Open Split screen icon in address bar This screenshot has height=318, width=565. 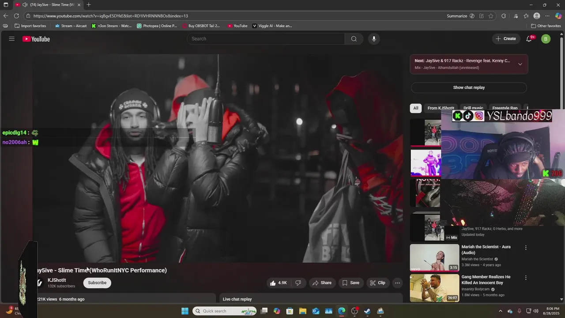[482, 16]
